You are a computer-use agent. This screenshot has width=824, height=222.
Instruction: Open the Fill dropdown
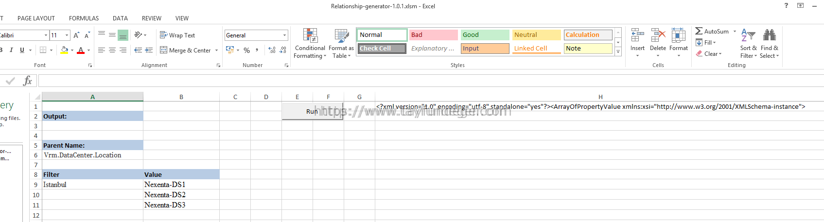pyautogui.click(x=706, y=43)
